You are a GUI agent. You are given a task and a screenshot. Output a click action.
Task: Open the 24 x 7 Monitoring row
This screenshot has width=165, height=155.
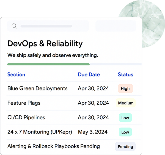[x=40, y=132]
